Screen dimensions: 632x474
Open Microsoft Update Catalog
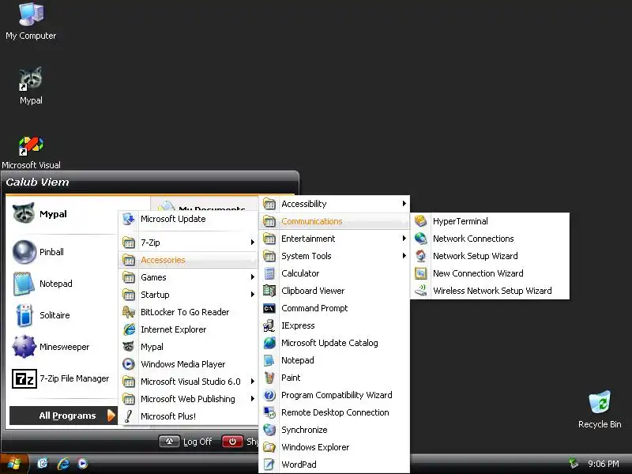334,343
